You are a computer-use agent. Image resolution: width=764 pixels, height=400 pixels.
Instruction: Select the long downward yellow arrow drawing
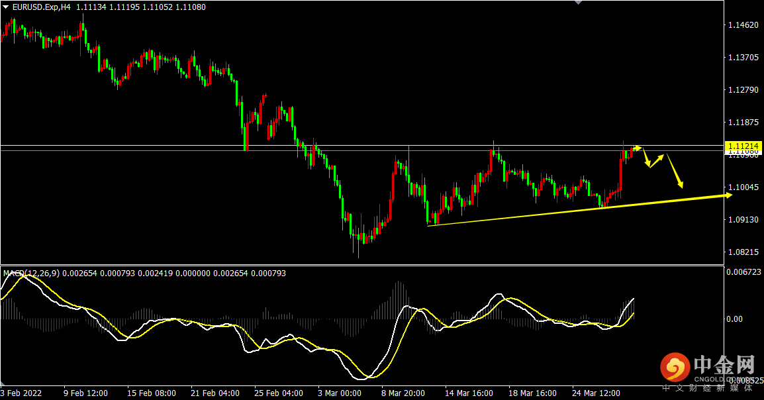[675, 171]
